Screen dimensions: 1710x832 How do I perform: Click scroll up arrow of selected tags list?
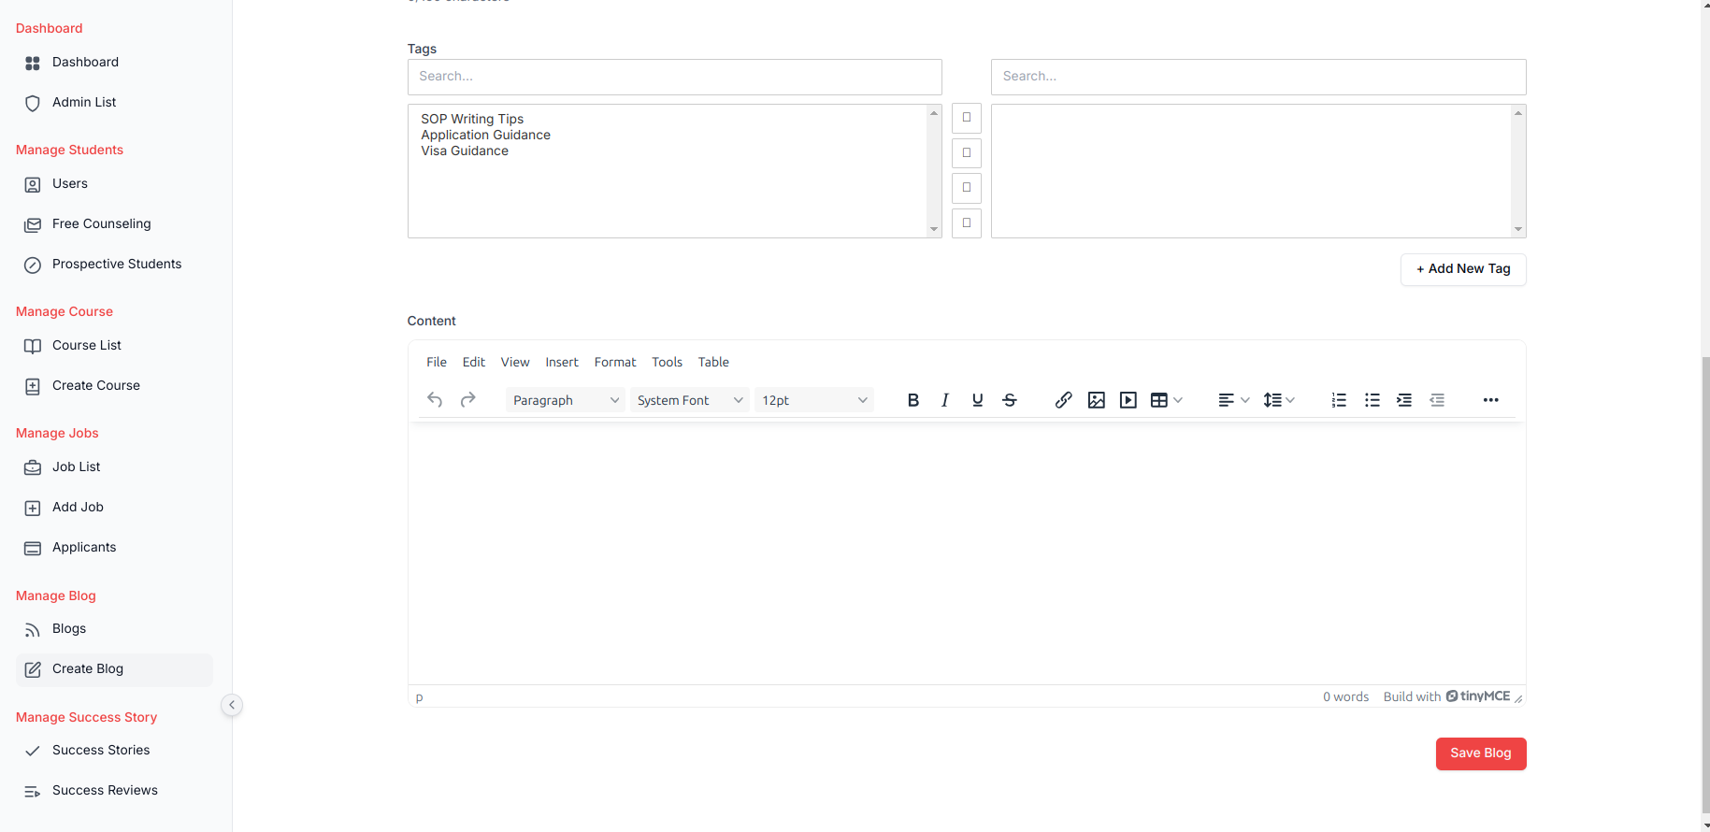pyautogui.click(x=1518, y=113)
